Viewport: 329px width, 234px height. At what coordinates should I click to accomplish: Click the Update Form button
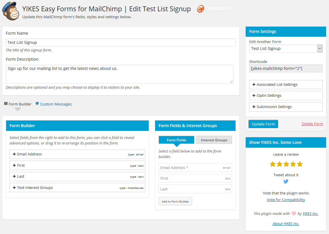(x=263, y=124)
